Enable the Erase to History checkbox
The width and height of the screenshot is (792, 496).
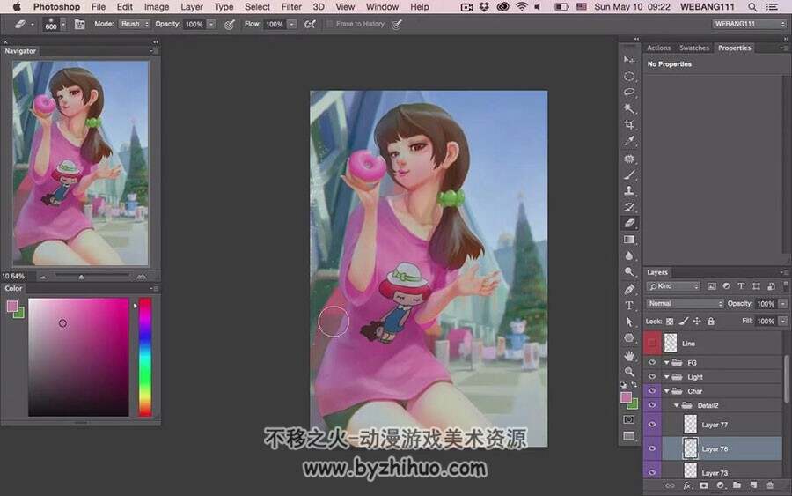330,24
